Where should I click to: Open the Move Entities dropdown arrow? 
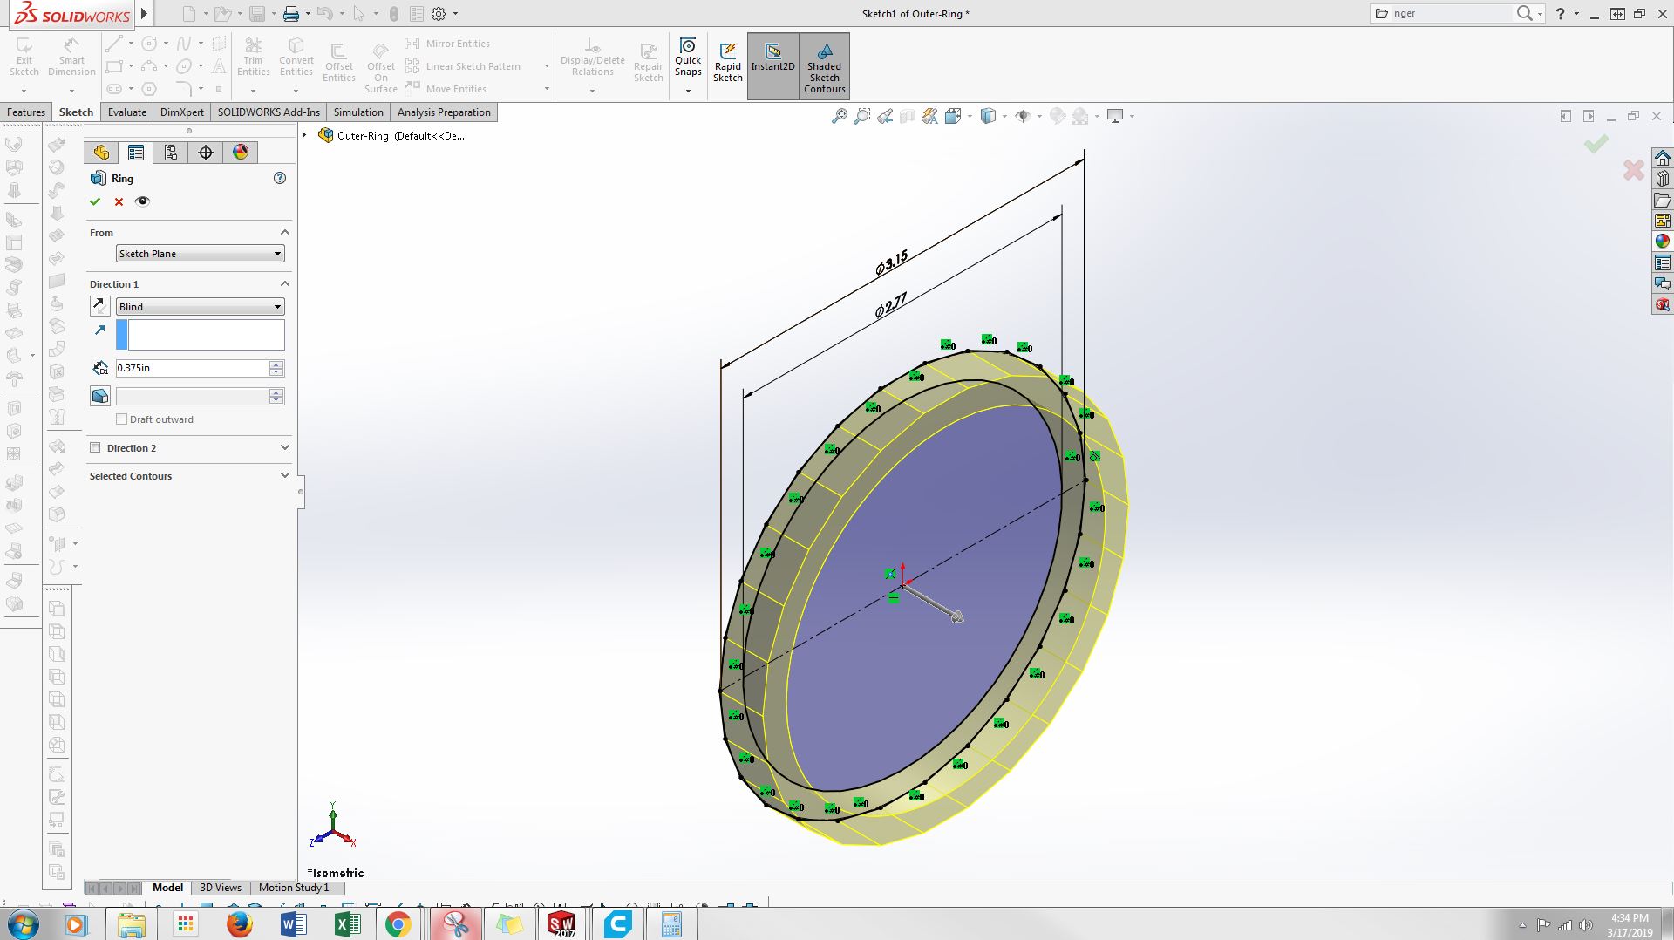click(547, 89)
